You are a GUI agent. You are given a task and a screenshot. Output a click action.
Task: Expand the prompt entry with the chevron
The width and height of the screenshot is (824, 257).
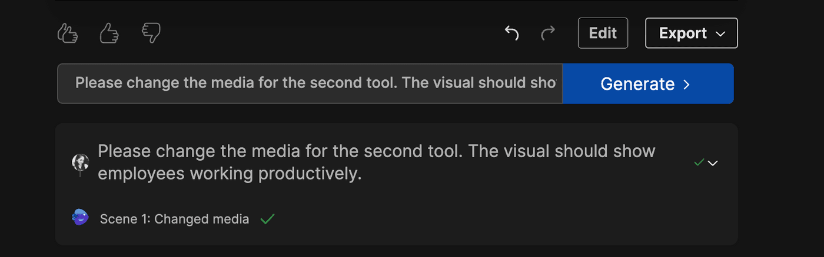(713, 163)
